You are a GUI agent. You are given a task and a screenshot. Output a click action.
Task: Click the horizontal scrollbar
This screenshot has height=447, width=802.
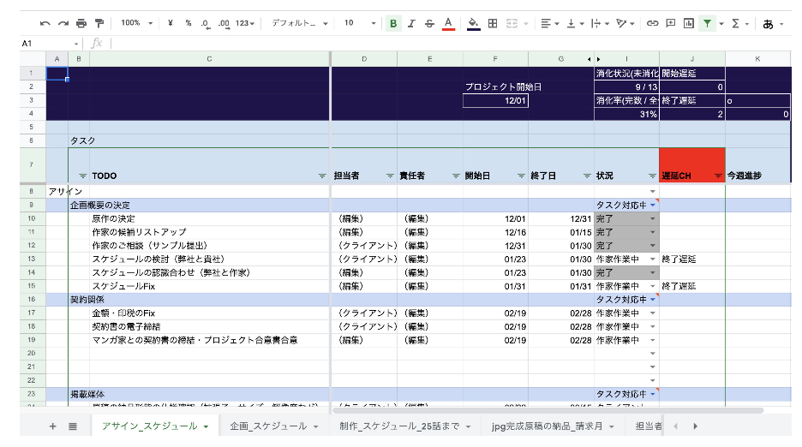(x=548, y=410)
